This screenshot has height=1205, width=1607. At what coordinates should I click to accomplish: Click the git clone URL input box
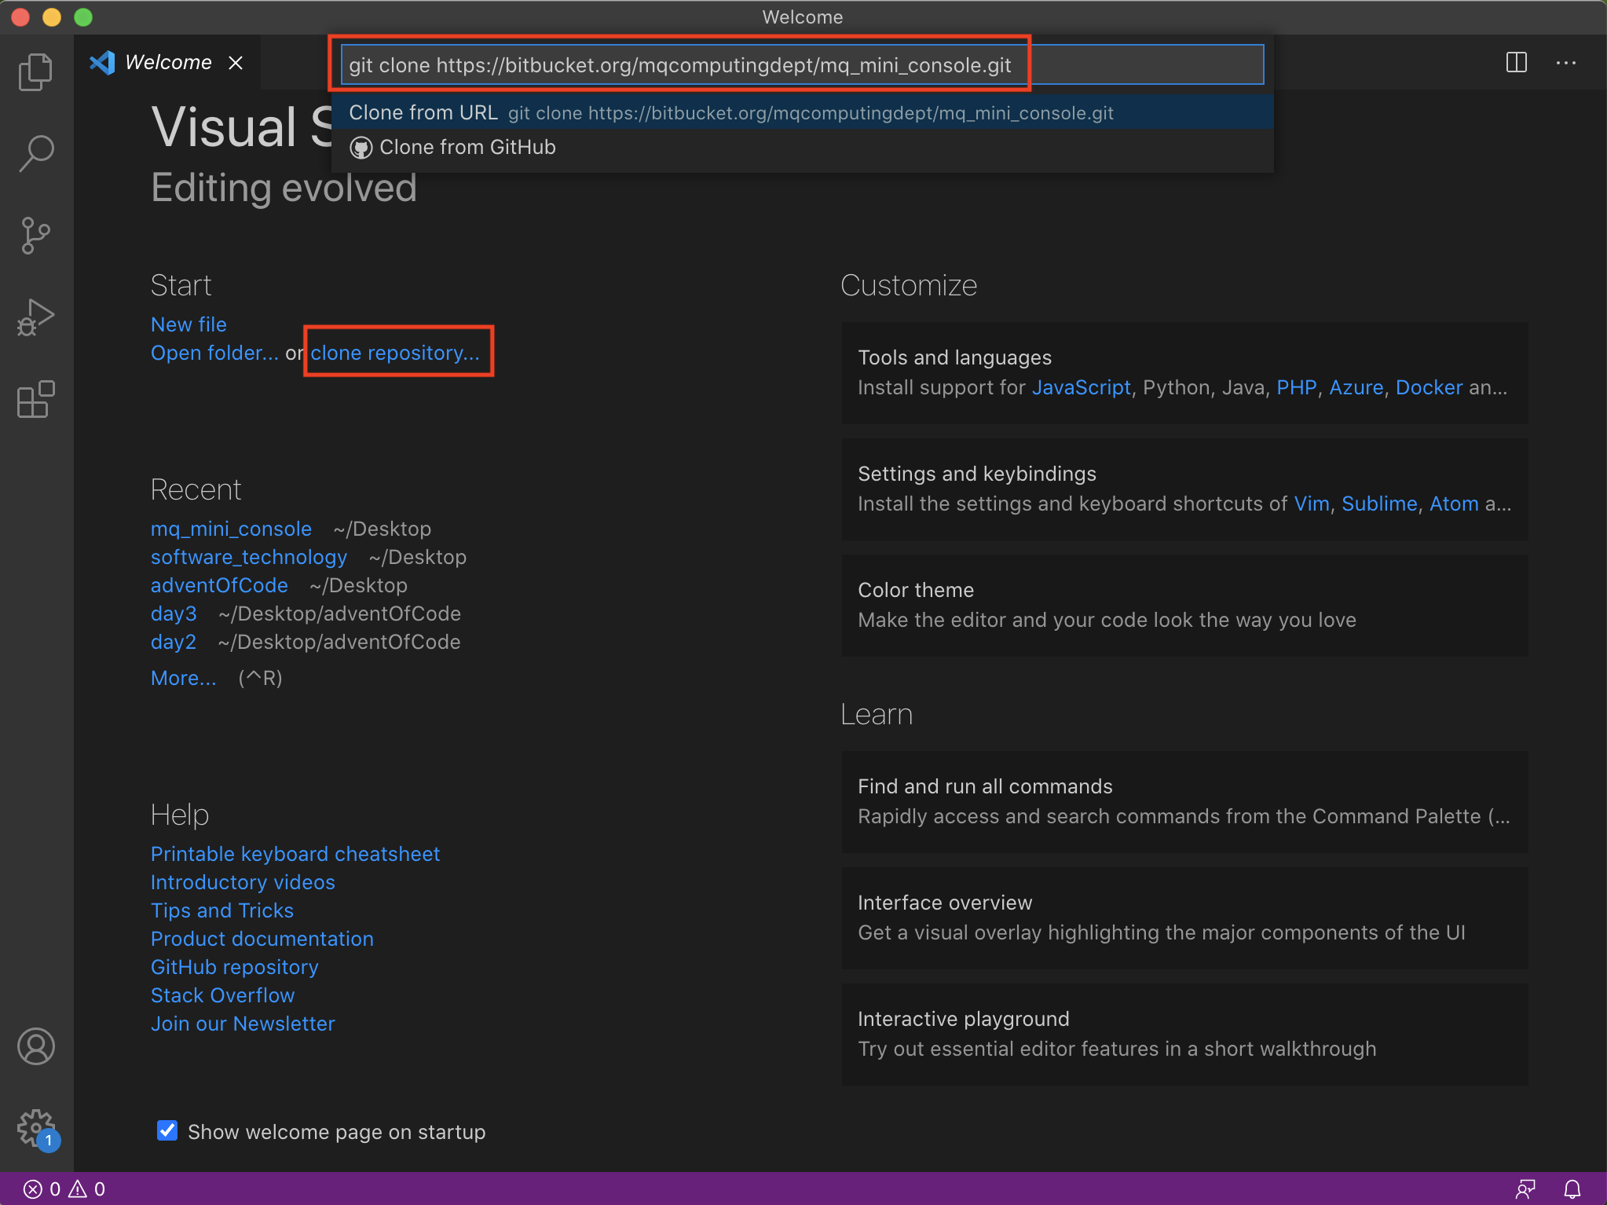point(803,65)
